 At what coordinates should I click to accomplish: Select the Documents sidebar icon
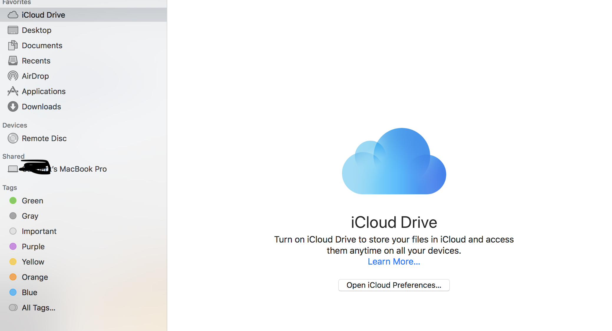pyautogui.click(x=13, y=46)
